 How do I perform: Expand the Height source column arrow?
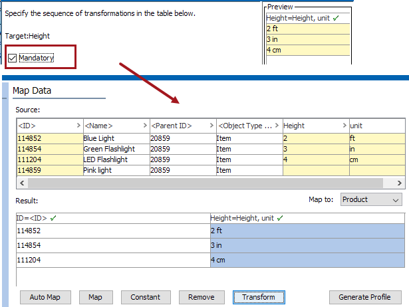tap(344, 126)
